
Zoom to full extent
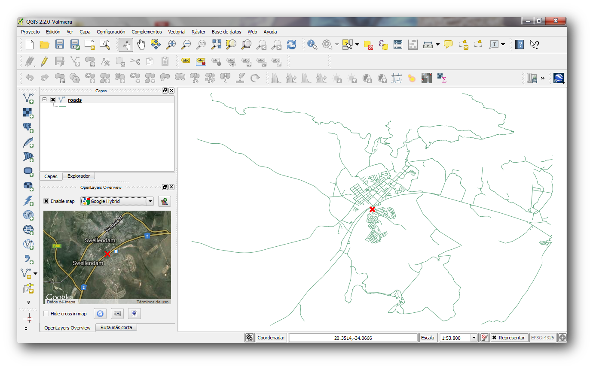[x=216, y=44]
